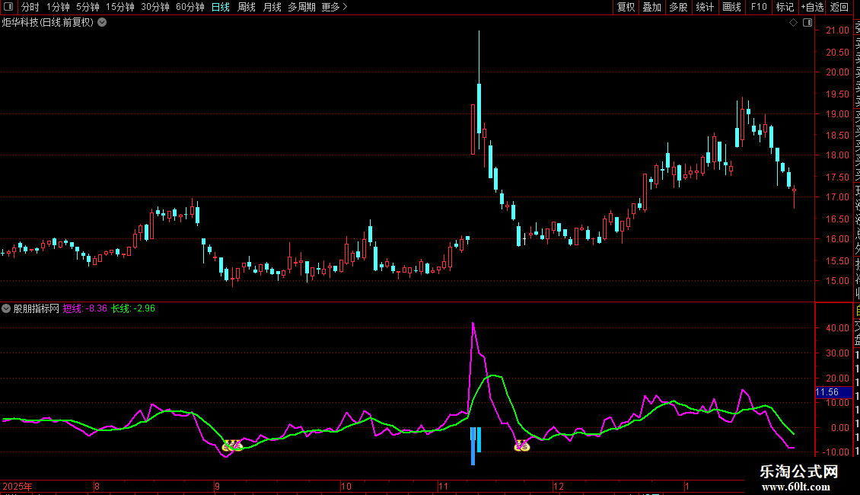Click the tall November peak candlestick
The image size is (860, 495).
(x=479, y=91)
